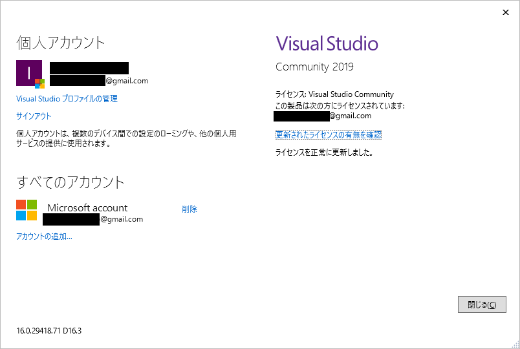520x349 pixels.
Task: Click the 閉じる(C) button
Action: (x=482, y=304)
